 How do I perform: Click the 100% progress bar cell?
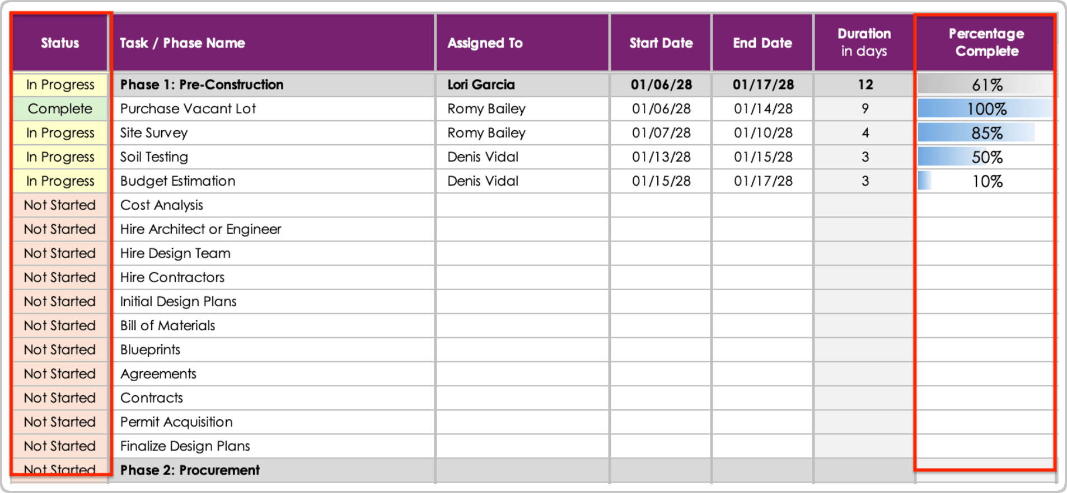click(x=986, y=109)
